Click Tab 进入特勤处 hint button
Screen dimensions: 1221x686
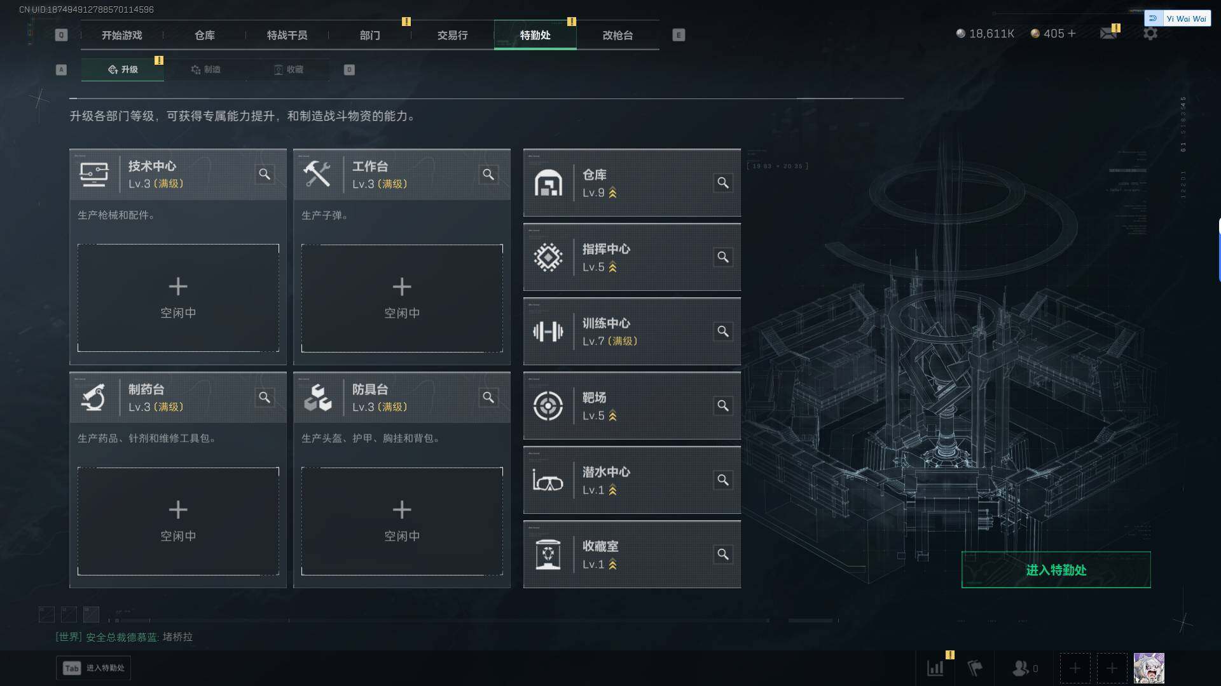tap(93, 668)
